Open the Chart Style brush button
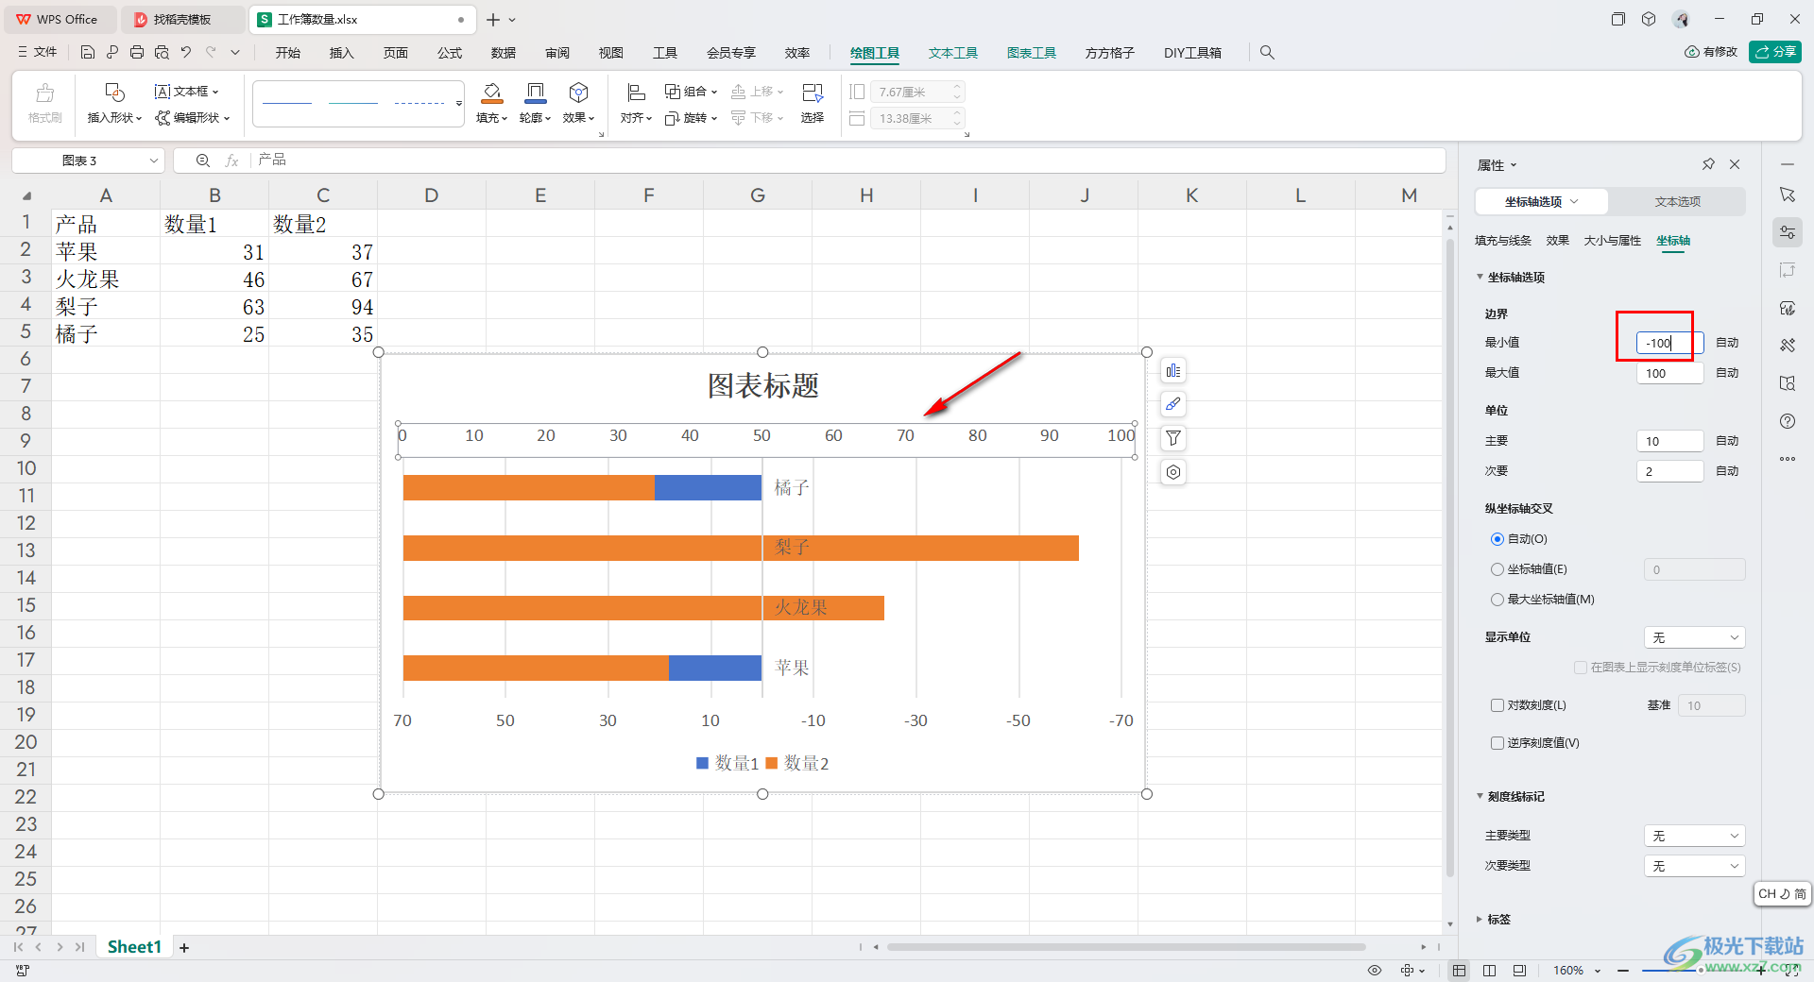 pyautogui.click(x=1173, y=404)
